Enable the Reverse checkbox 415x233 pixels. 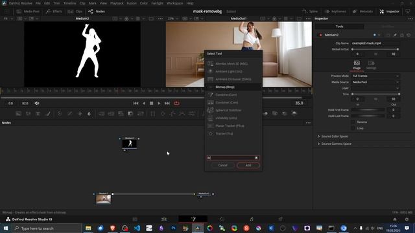tap(353, 122)
